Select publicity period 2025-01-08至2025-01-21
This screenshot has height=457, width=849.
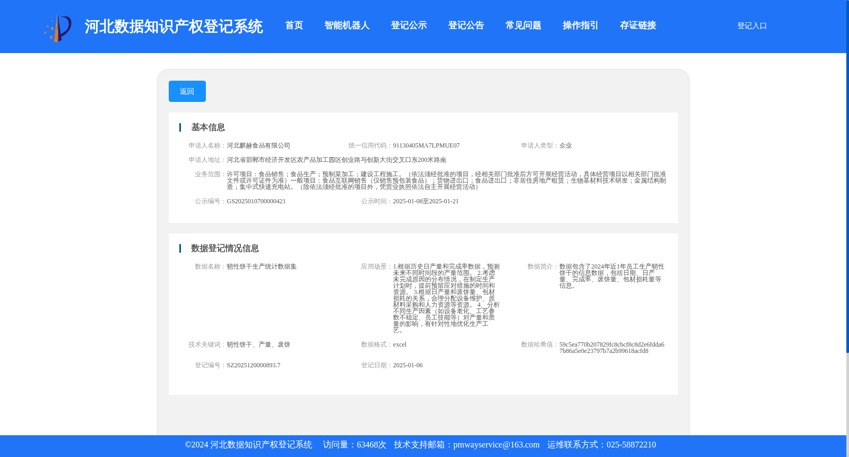pos(426,201)
